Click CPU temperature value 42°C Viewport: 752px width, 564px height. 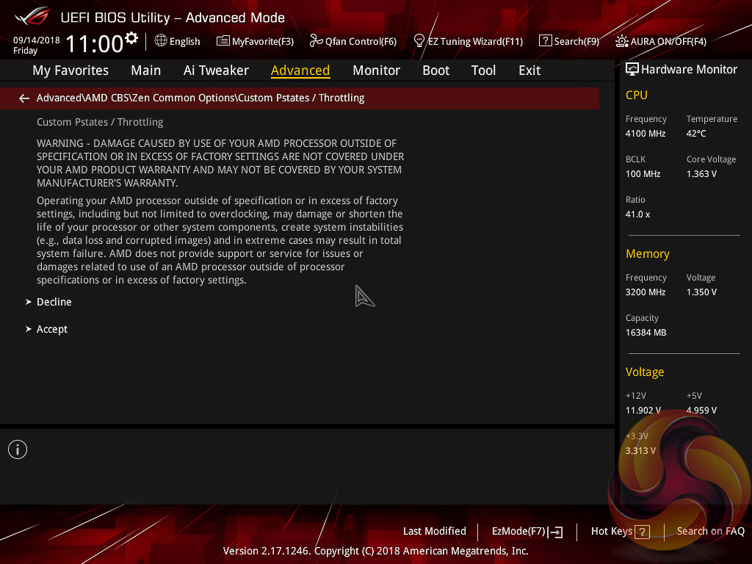(x=696, y=134)
